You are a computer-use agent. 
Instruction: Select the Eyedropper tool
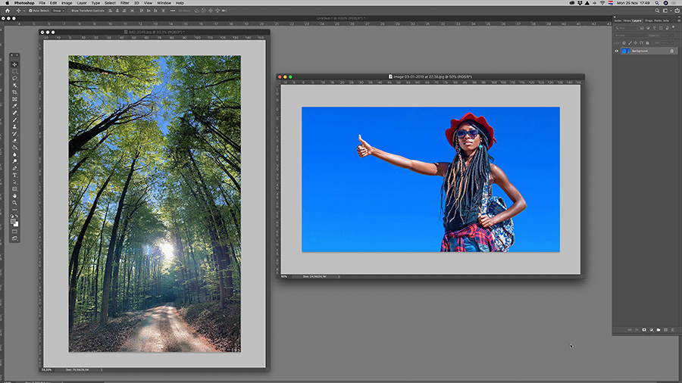pyautogui.click(x=14, y=106)
